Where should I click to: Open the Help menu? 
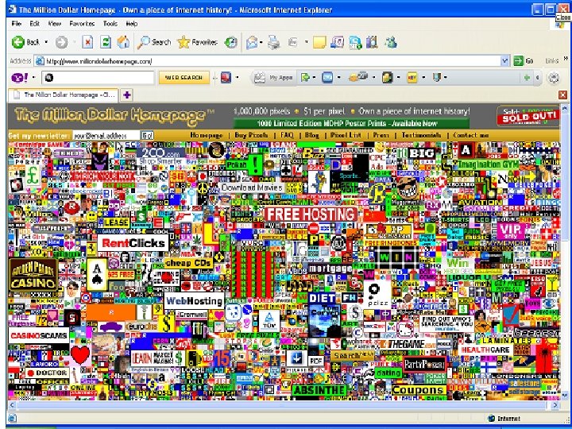tap(132, 24)
